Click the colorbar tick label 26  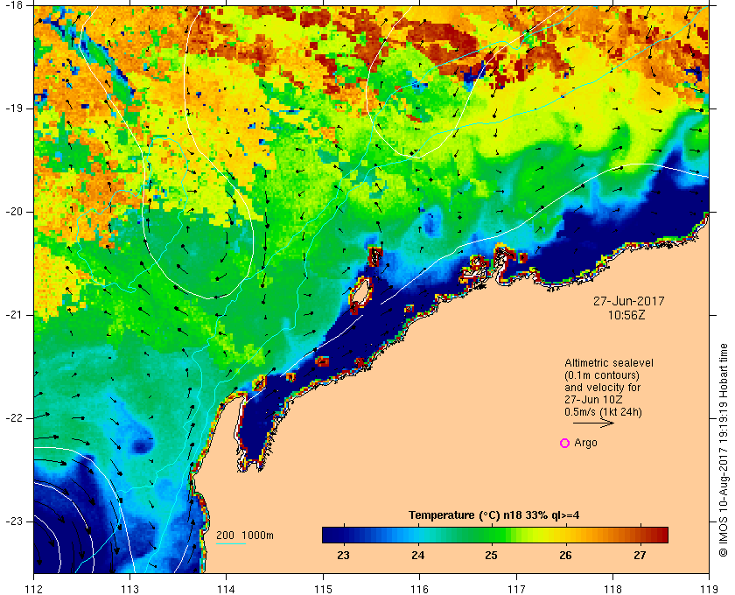[x=566, y=556]
